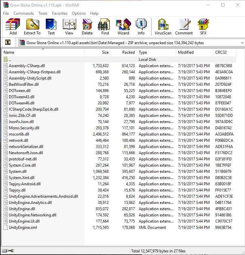This screenshot has width=245, height=255.
Task: Go up one folder level arrow
Action: click(8, 43)
